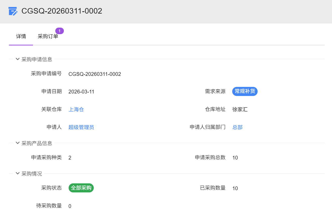The width and height of the screenshot is (332, 212).
Task: Select the 采购申请编号 field value
Action: pyautogui.click(x=95, y=74)
